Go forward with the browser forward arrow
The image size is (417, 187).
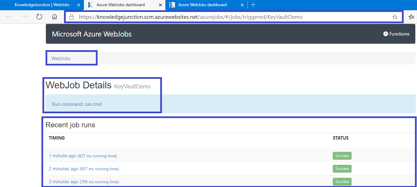pos(24,17)
